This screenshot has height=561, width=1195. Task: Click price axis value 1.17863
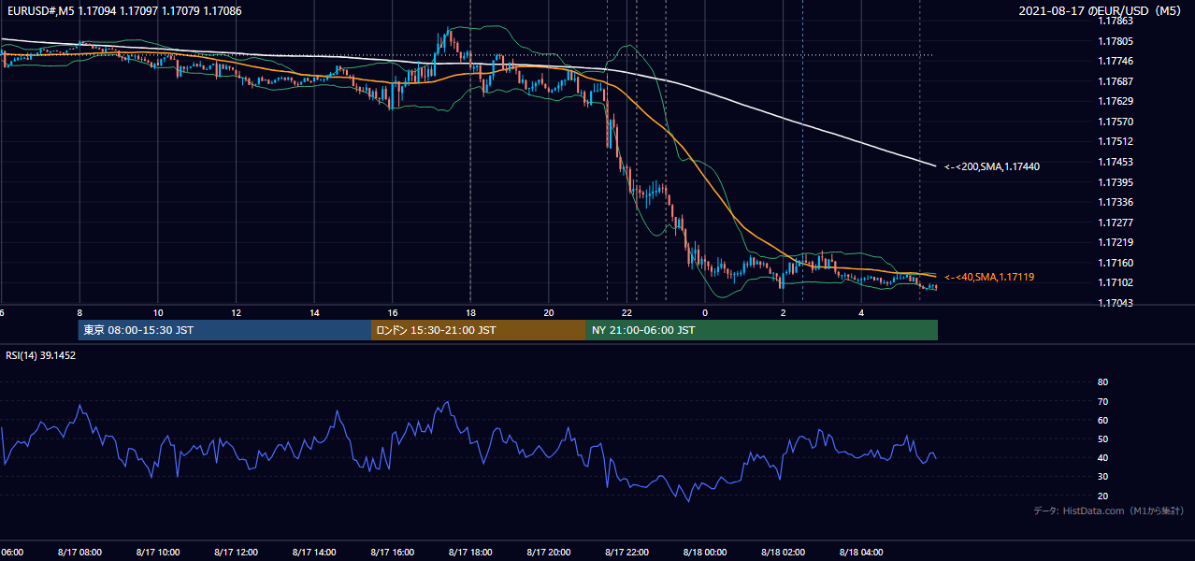coord(1115,21)
